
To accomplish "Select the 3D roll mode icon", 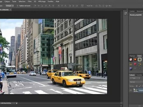I will tap(100, 6).
